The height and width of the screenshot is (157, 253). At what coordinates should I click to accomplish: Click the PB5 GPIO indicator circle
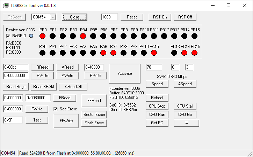(93, 36)
